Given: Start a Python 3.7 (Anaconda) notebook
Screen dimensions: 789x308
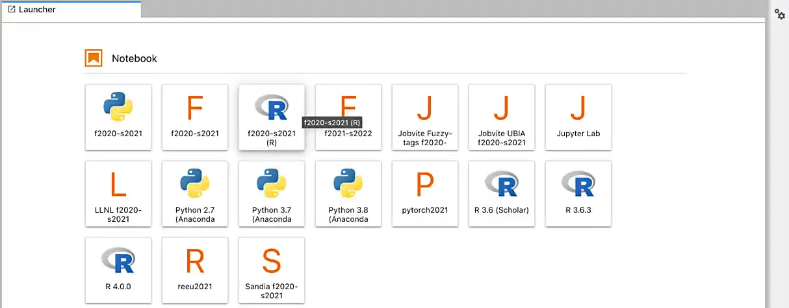Looking at the screenshot, I should (272, 193).
